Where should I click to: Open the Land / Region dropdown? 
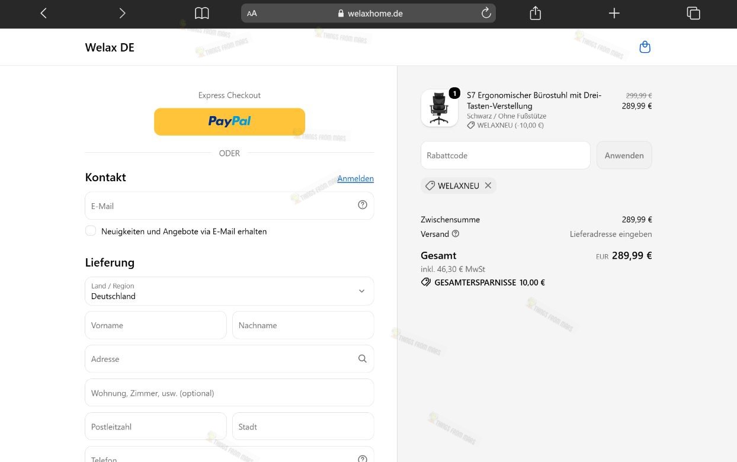229,291
